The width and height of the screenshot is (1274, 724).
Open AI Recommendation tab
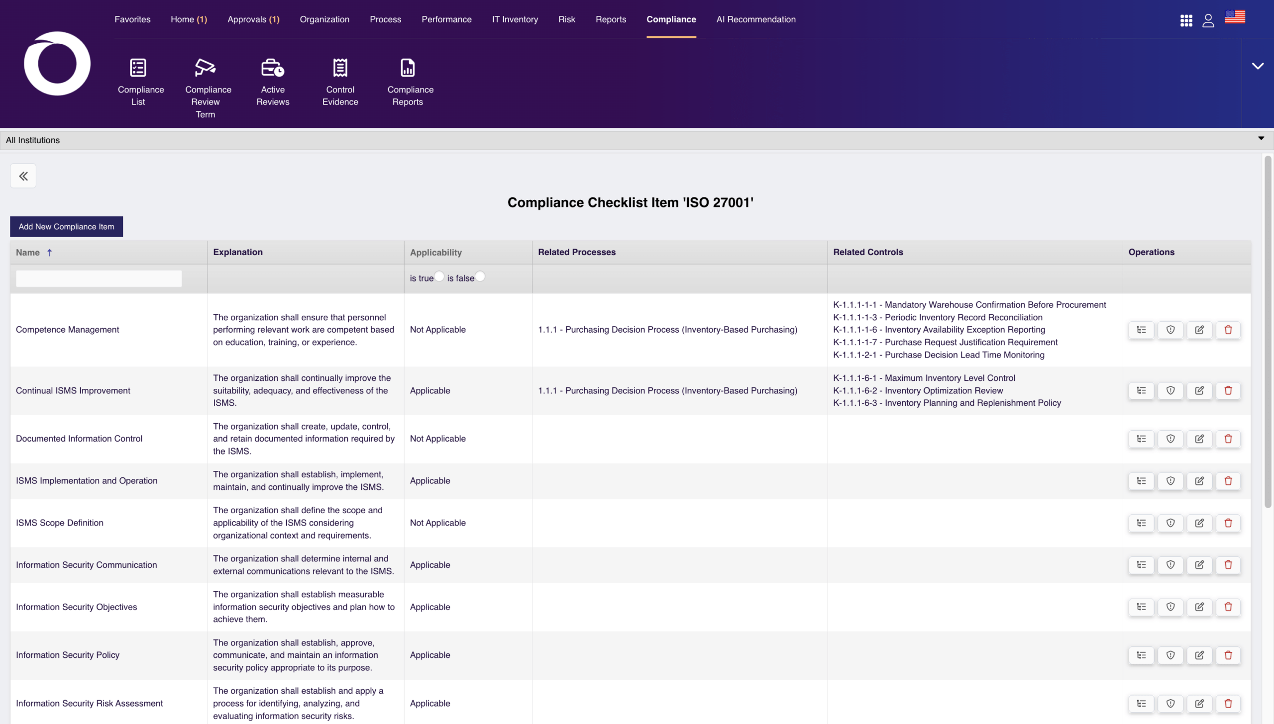point(756,19)
